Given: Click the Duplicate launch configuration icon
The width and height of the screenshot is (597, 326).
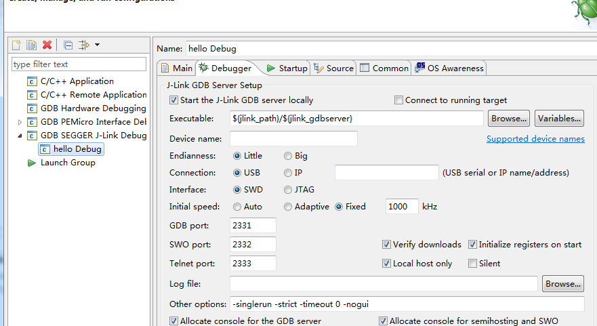Looking at the screenshot, I should pos(31,45).
